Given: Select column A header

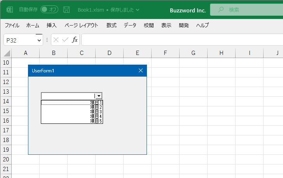Looking at the screenshot, I should tap(25, 53).
